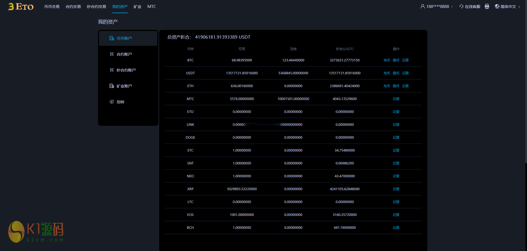This screenshot has width=527, height=251.
Task: Open 记录 records link for ETH
Action: (405, 86)
